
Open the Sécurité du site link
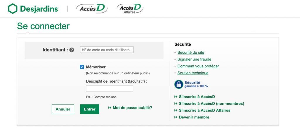click(191, 52)
